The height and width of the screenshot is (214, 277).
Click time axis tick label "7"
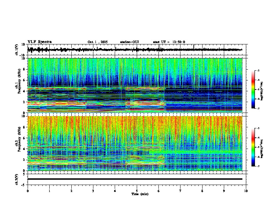coord(180,191)
